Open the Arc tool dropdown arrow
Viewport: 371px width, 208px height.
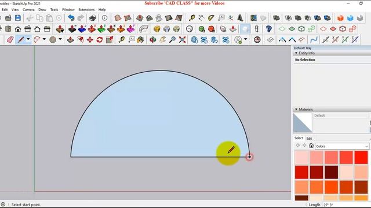tap(44, 39)
